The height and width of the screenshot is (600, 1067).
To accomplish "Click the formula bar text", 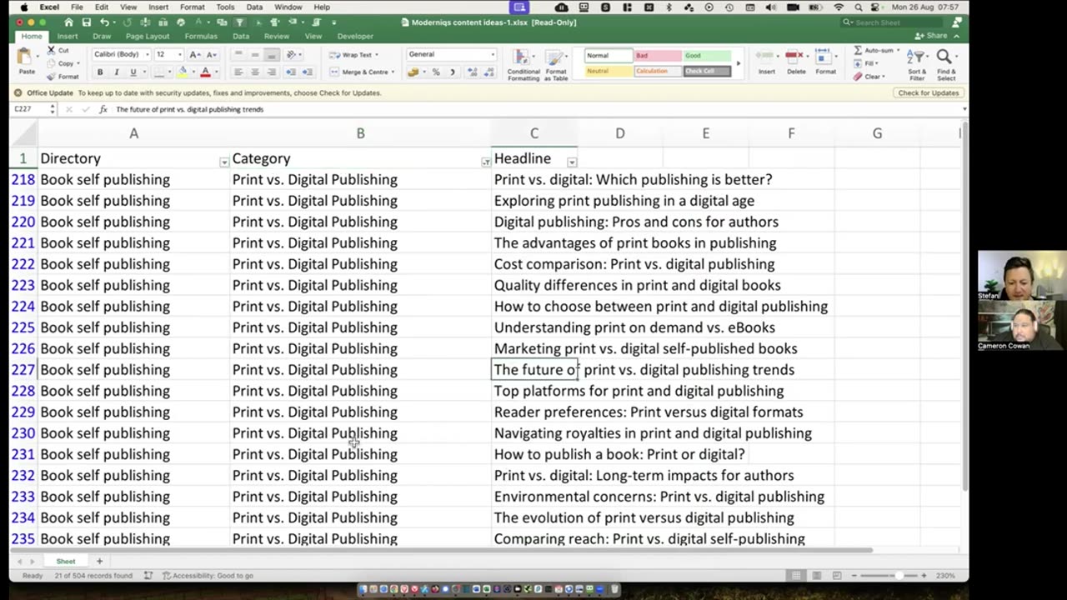I will 189,109.
